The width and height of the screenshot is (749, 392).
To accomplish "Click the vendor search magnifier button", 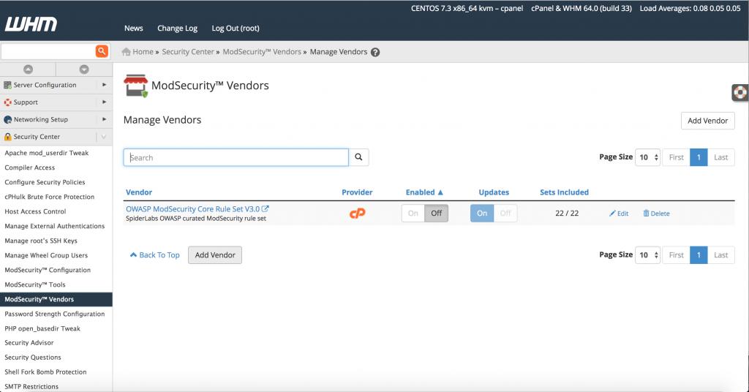I will (x=358, y=157).
